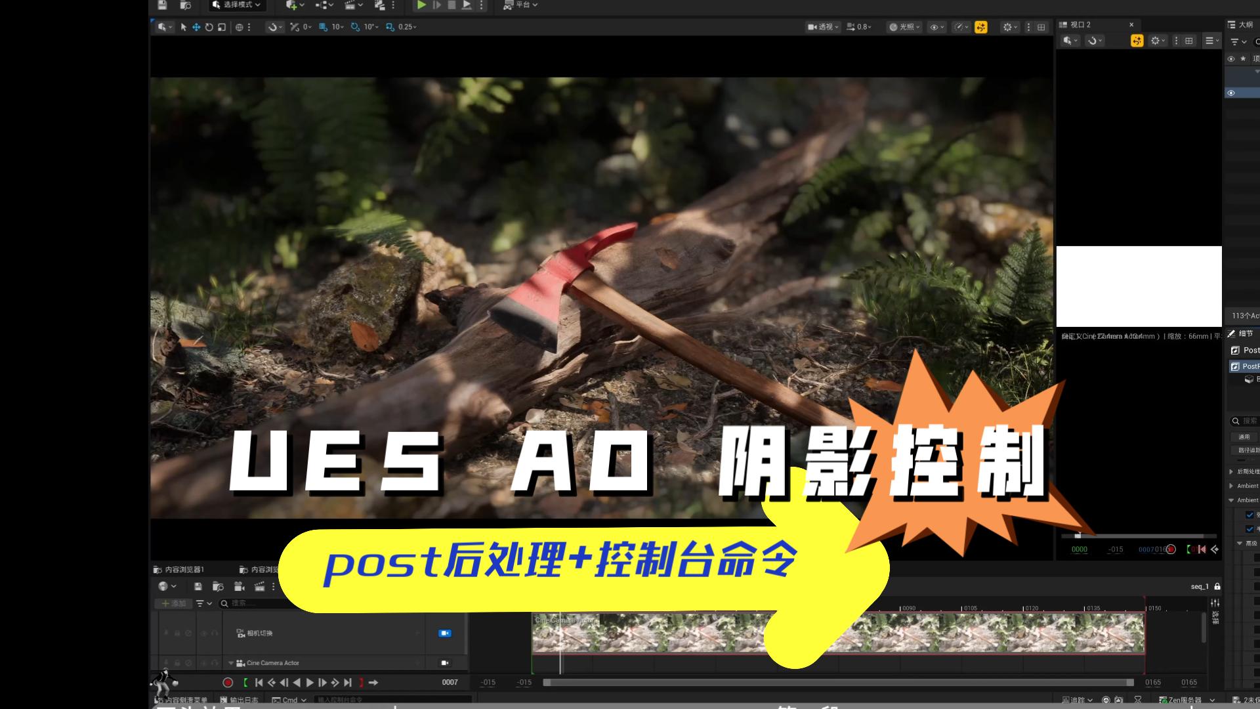
Task: Toggle the blue camera icon on the 相机切换 track
Action: click(445, 633)
